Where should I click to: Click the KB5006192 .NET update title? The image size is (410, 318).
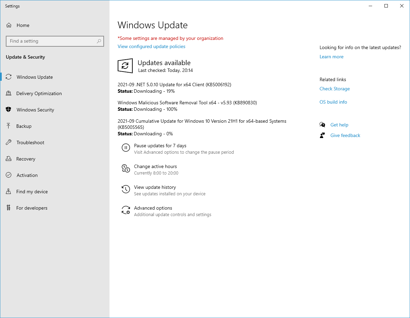(x=174, y=85)
